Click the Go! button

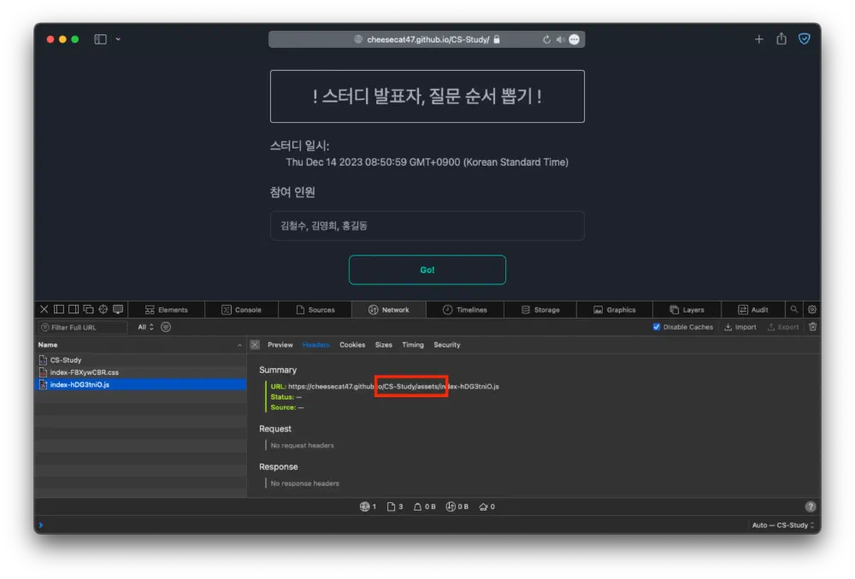(x=427, y=269)
